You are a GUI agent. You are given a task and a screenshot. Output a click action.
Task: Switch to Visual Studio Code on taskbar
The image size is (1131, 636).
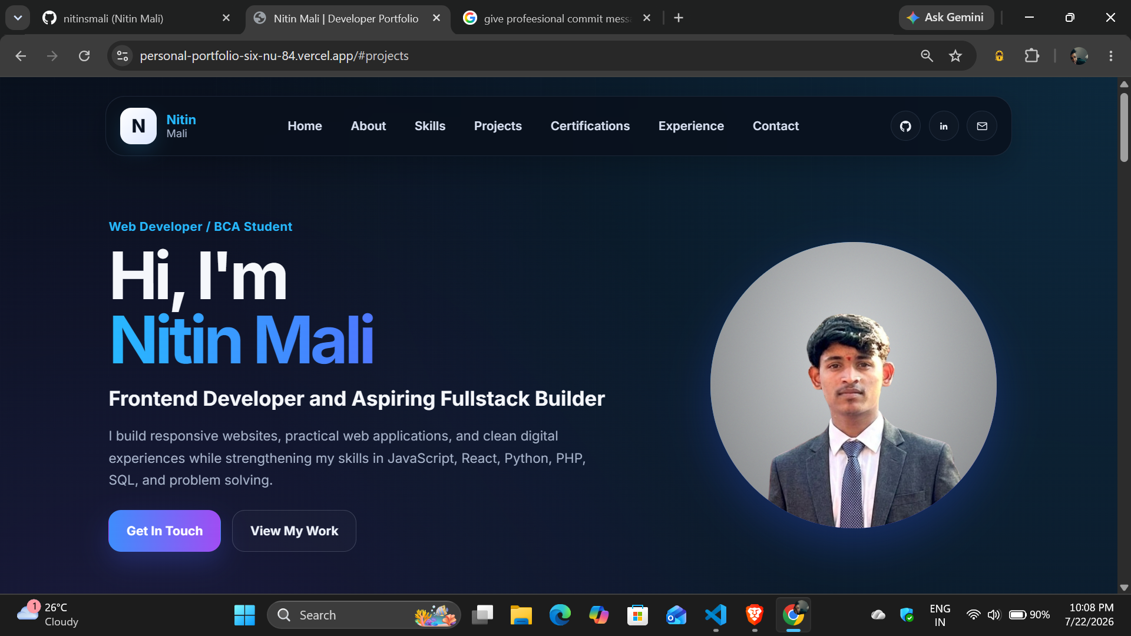pos(716,615)
